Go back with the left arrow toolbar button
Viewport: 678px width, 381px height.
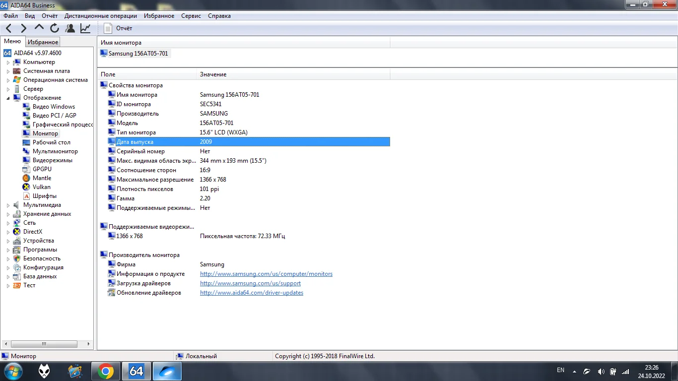point(9,28)
